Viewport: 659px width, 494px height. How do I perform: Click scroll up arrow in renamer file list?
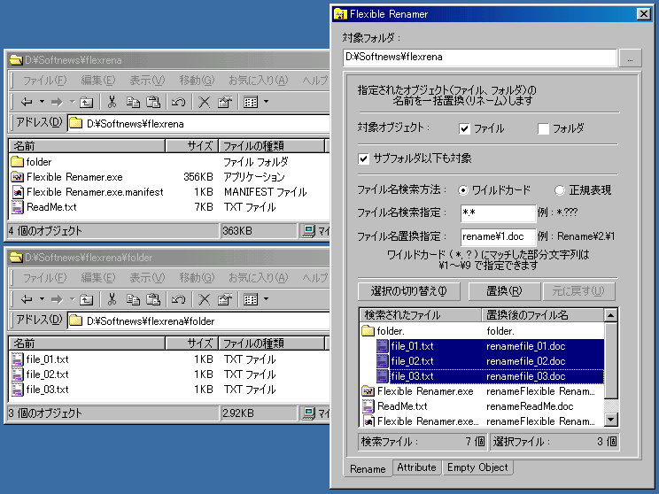610,315
